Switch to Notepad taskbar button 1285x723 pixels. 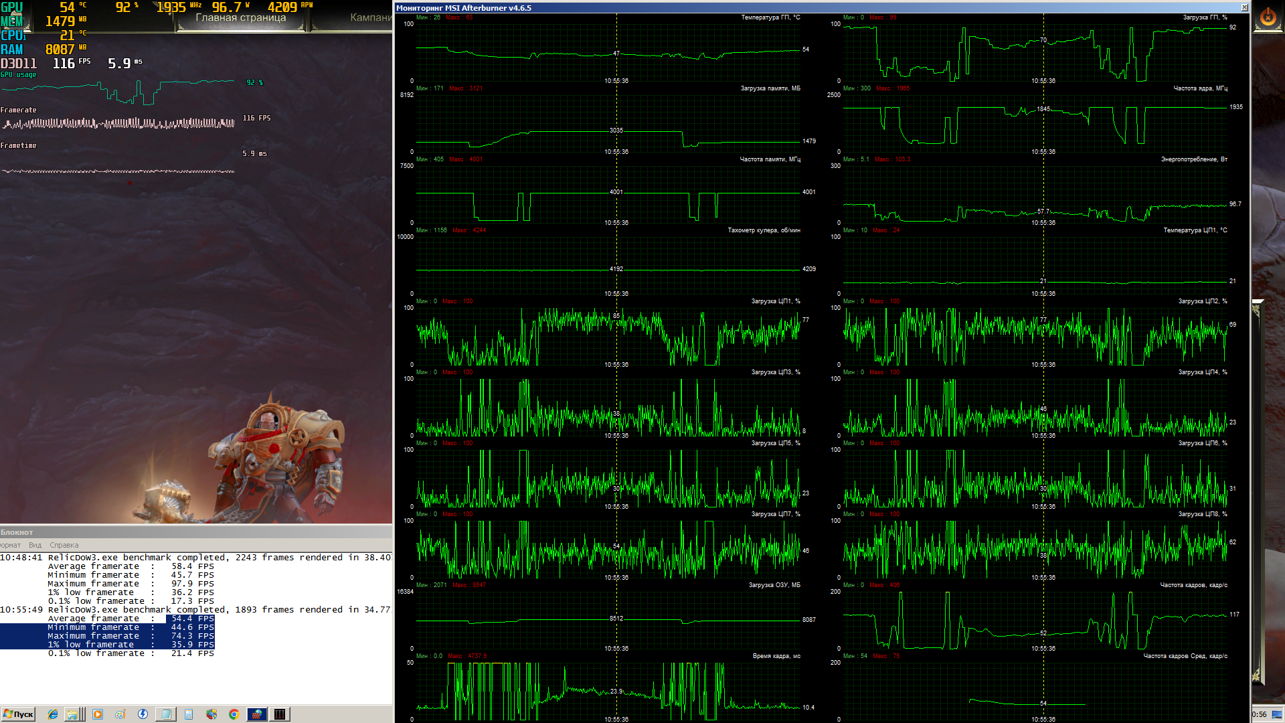[165, 714]
